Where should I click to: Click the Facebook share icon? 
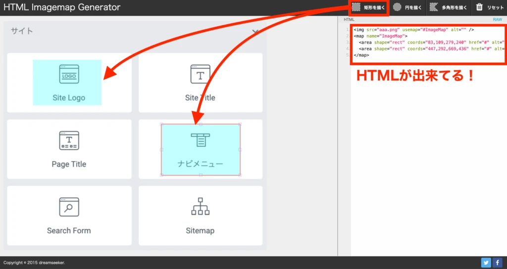pyautogui.click(x=497, y=263)
